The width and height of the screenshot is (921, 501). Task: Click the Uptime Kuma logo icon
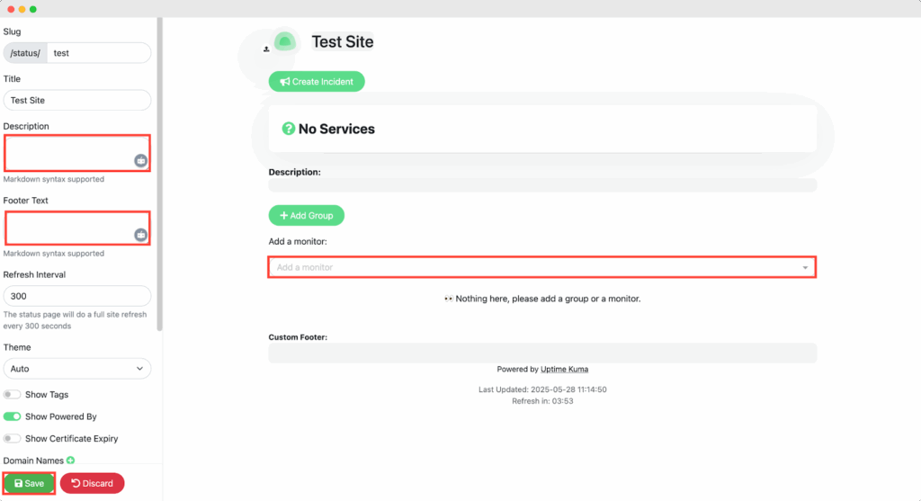pos(285,41)
